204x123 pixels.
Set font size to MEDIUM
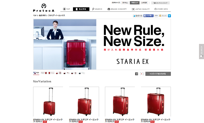[x=135, y=3]
